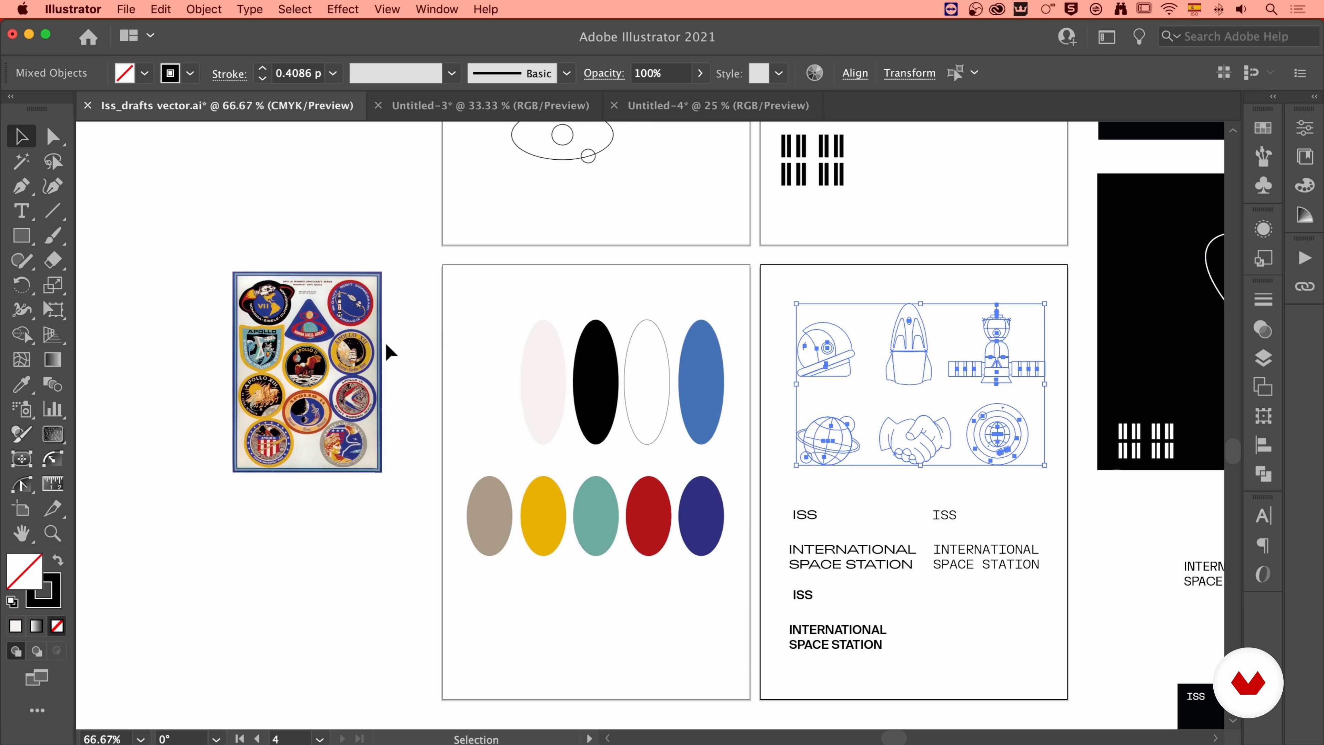Select the Direct Selection tool
The height and width of the screenshot is (745, 1324).
point(52,137)
